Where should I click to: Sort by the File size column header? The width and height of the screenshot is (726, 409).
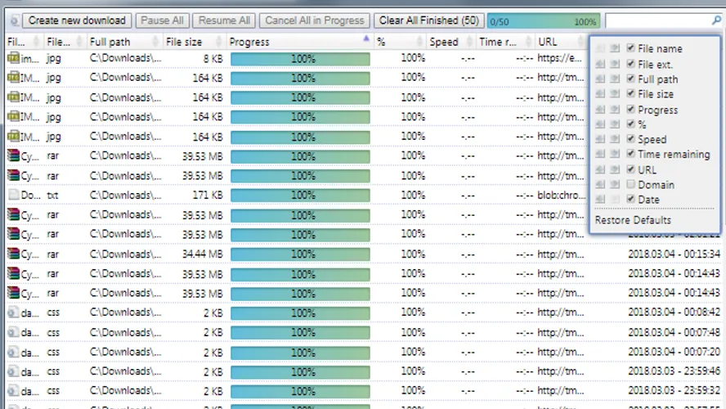coord(193,42)
